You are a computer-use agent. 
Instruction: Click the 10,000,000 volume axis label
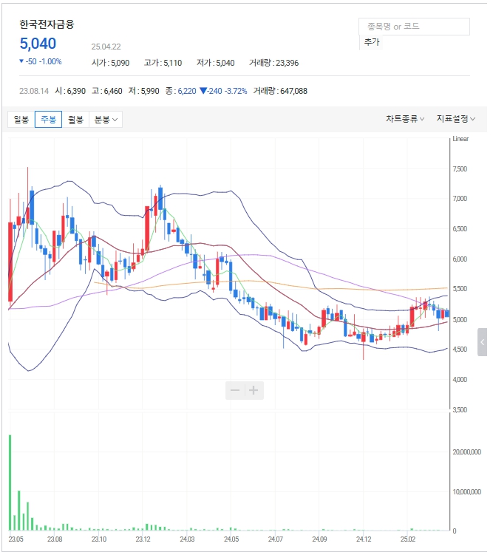466,492
